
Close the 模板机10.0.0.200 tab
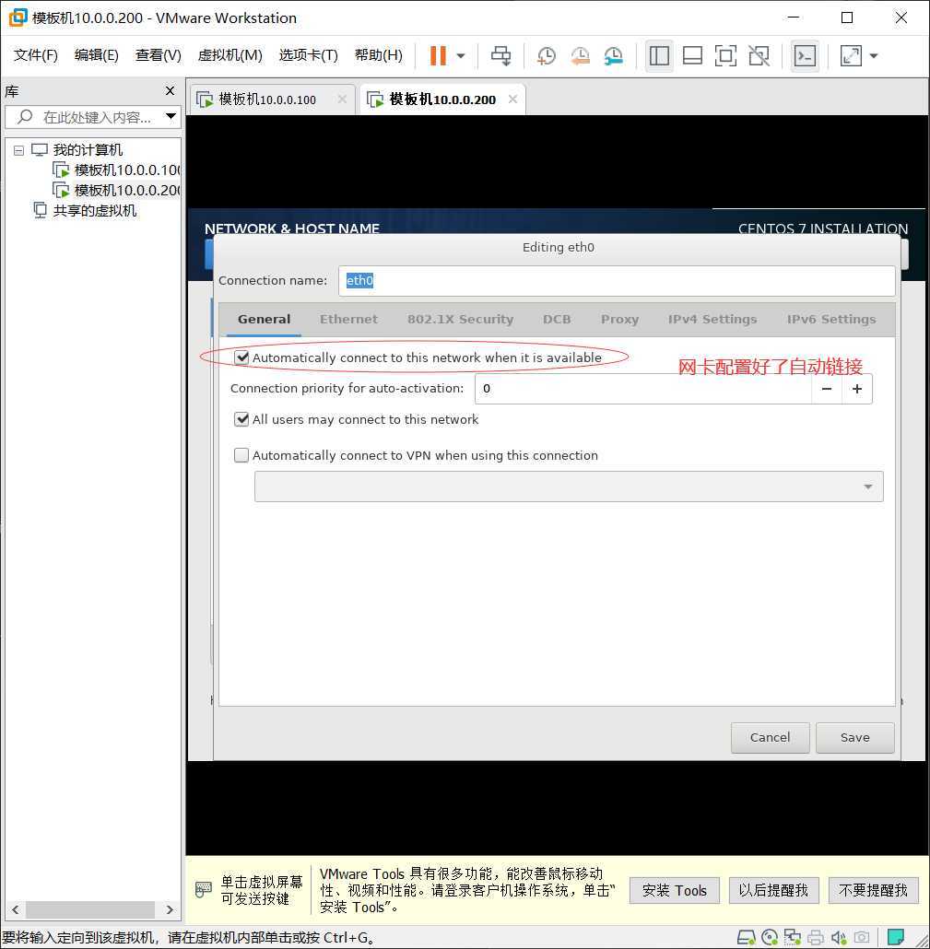pos(512,100)
